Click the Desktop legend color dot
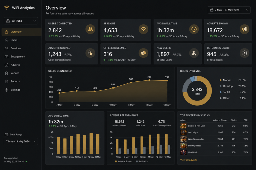The width and height of the screenshot is (256, 170). pos(220,86)
